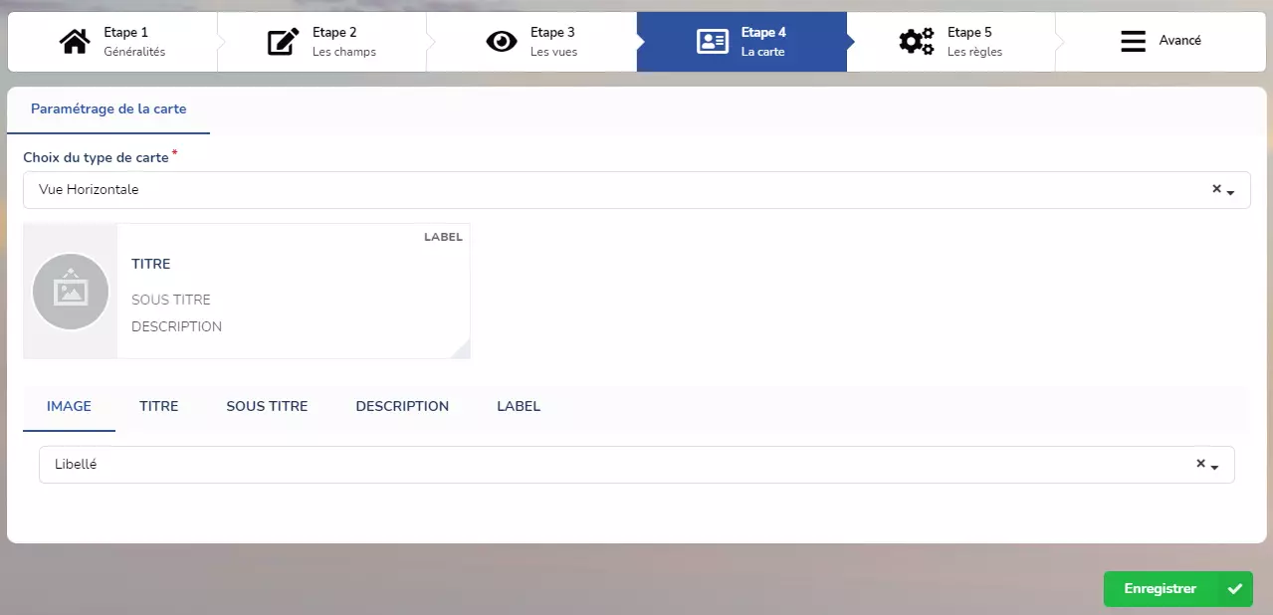The width and height of the screenshot is (1273, 615).
Task: Click the hamburger icon for Avancé
Action: [1134, 42]
